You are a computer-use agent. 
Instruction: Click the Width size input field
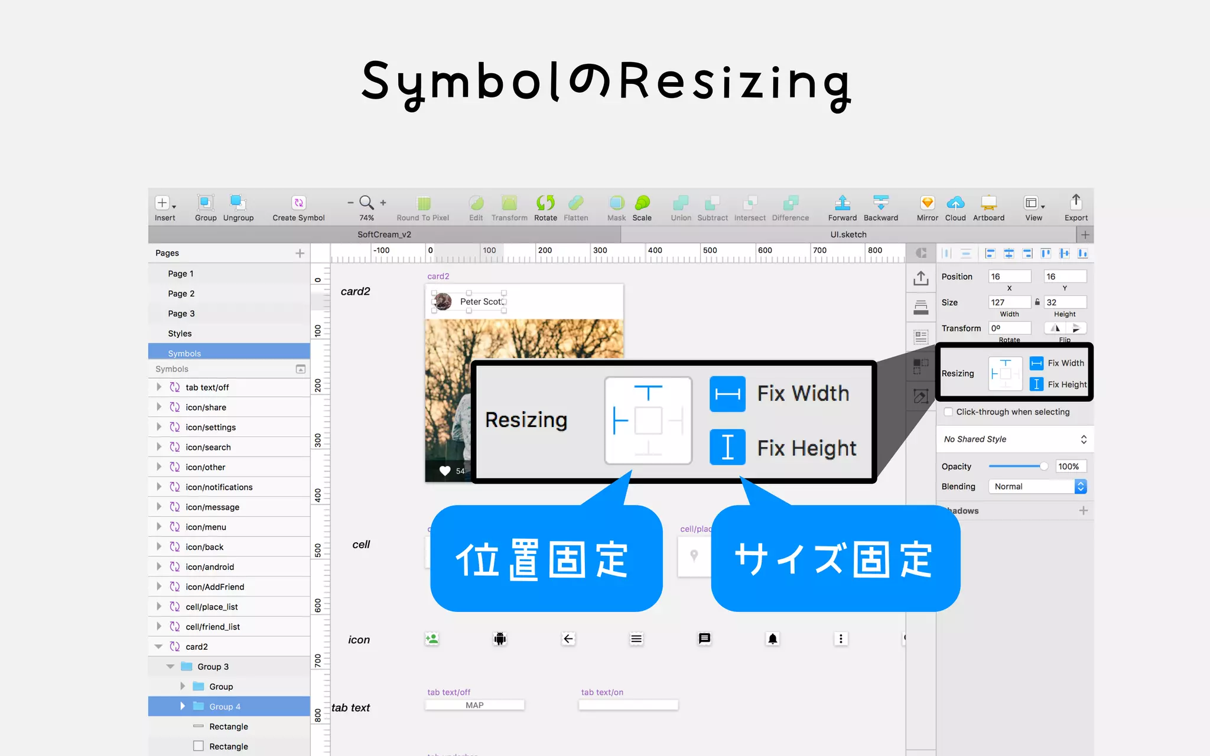pos(1010,302)
